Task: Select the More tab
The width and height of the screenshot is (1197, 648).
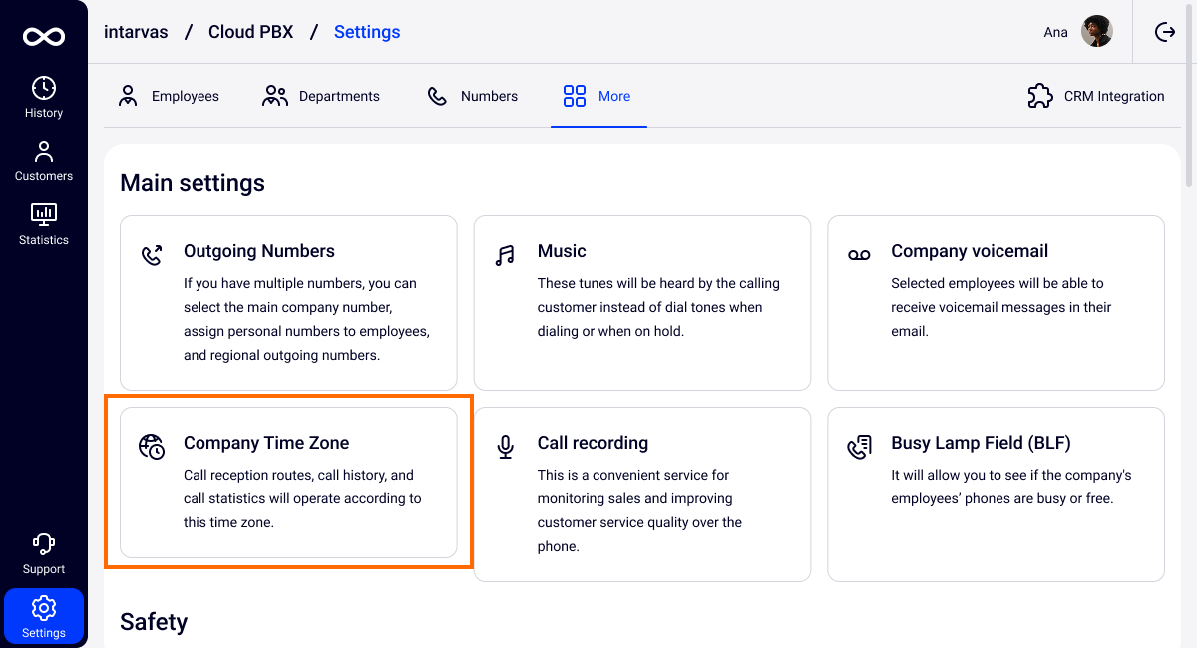Action: [x=598, y=96]
